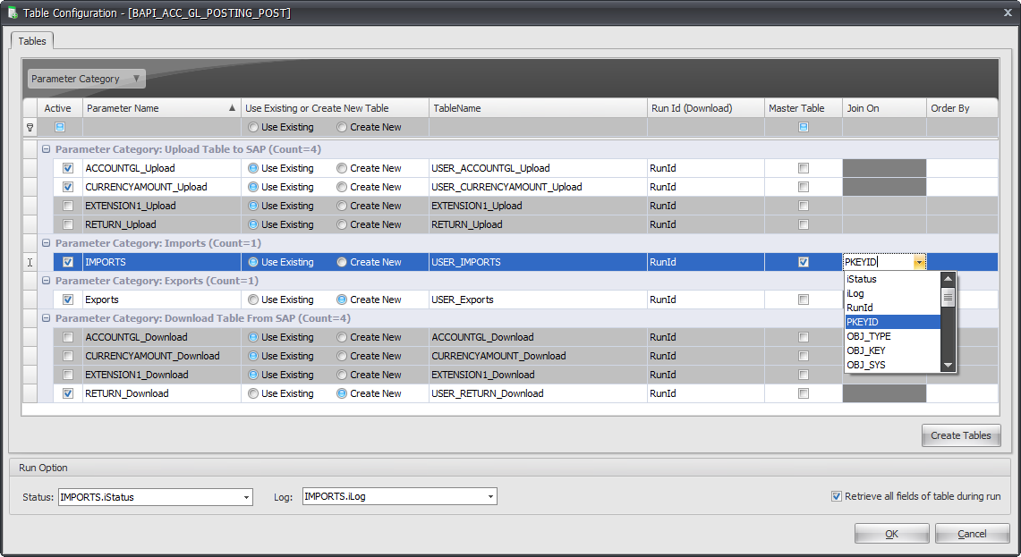Select Create New in filter row
1021x557 pixels.
tap(341, 127)
